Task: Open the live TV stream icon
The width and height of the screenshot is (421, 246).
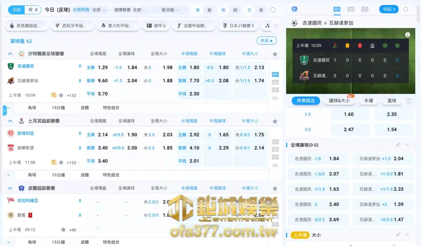Action: pos(294,9)
